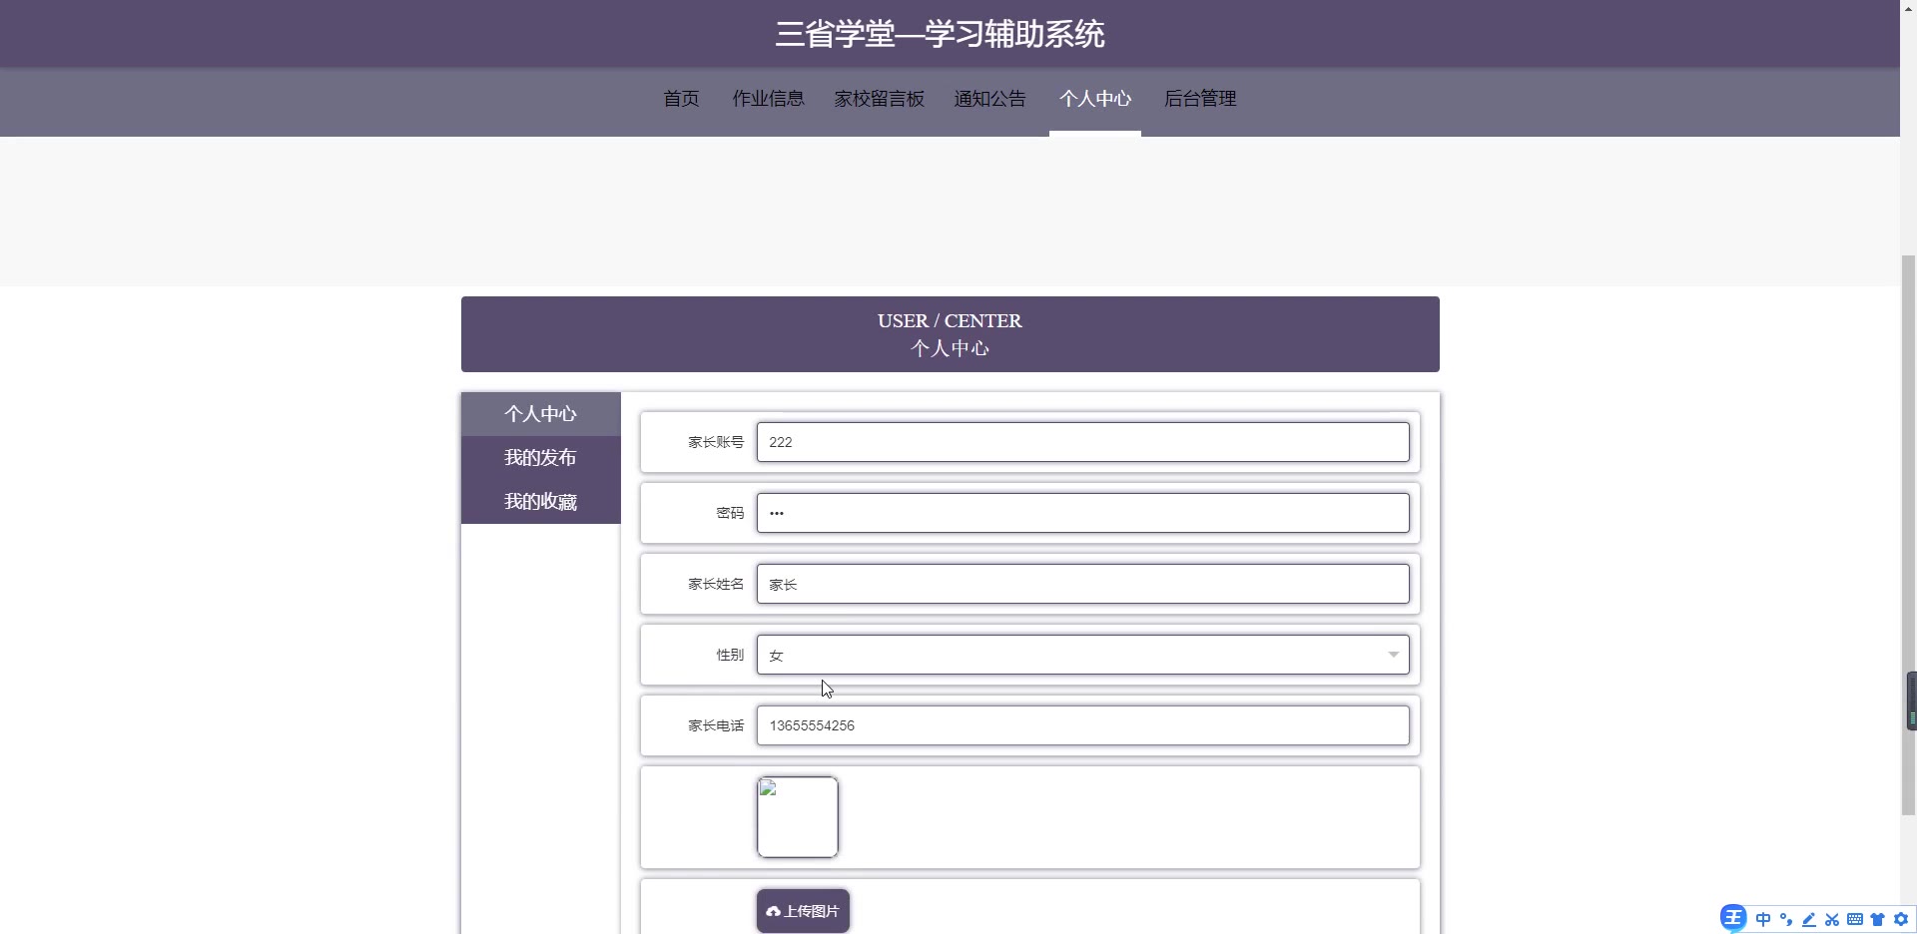Select 个人中心 in the left sidebar
The height and width of the screenshot is (934, 1917).
540,414
